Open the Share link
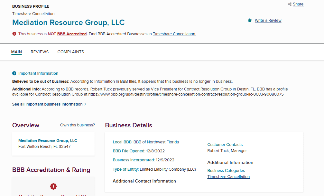The width and height of the screenshot is (324, 196). point(298,4)
